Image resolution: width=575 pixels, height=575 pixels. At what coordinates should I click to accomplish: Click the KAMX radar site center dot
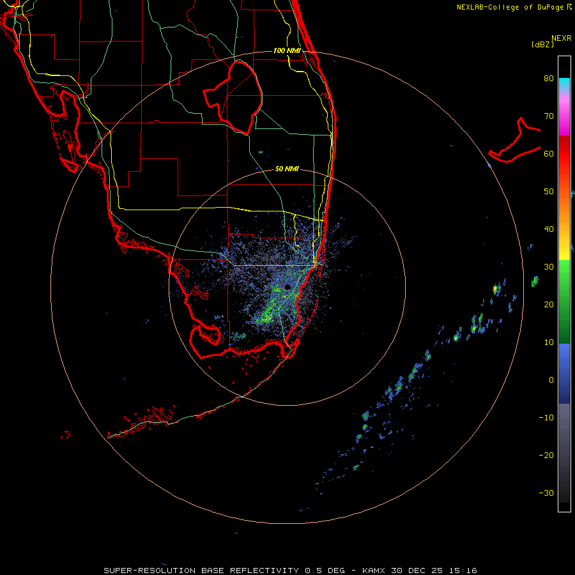287,287
